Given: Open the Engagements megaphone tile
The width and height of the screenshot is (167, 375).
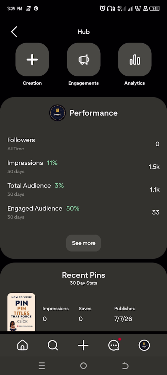Looking at the screenshot, I should pos(84,60).
